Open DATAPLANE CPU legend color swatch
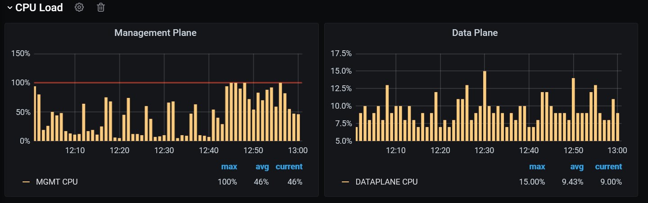This screenshot has height=203, width=648. (x=345, y=182)
